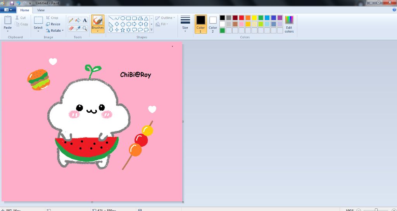The image size is (397, 211).
Task: Choose the Hexagon shape
Action: coord(128,24)
